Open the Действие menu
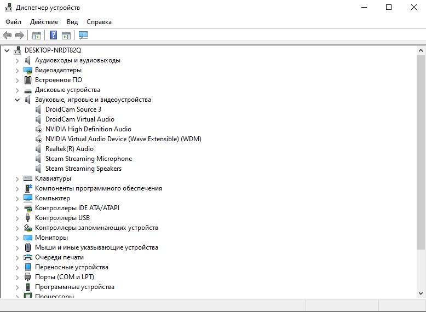Screen dimensions: 426x312 tap(44, 22)
